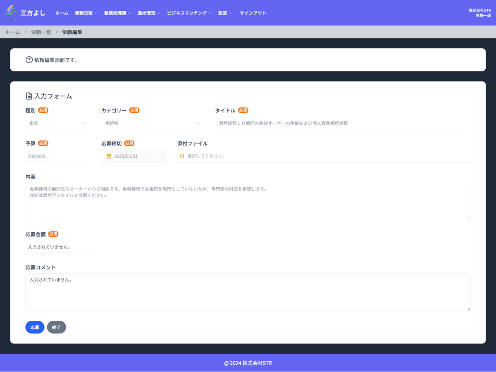Click the document icon beside 入力フォーム
This screenshot has width=496, height=372.
coord(29,96)
